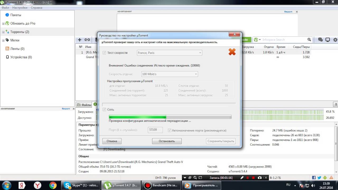The width and height of the screenshot is (338, 190).
Task: Click the Остановить button
Action: click(167, 141)
